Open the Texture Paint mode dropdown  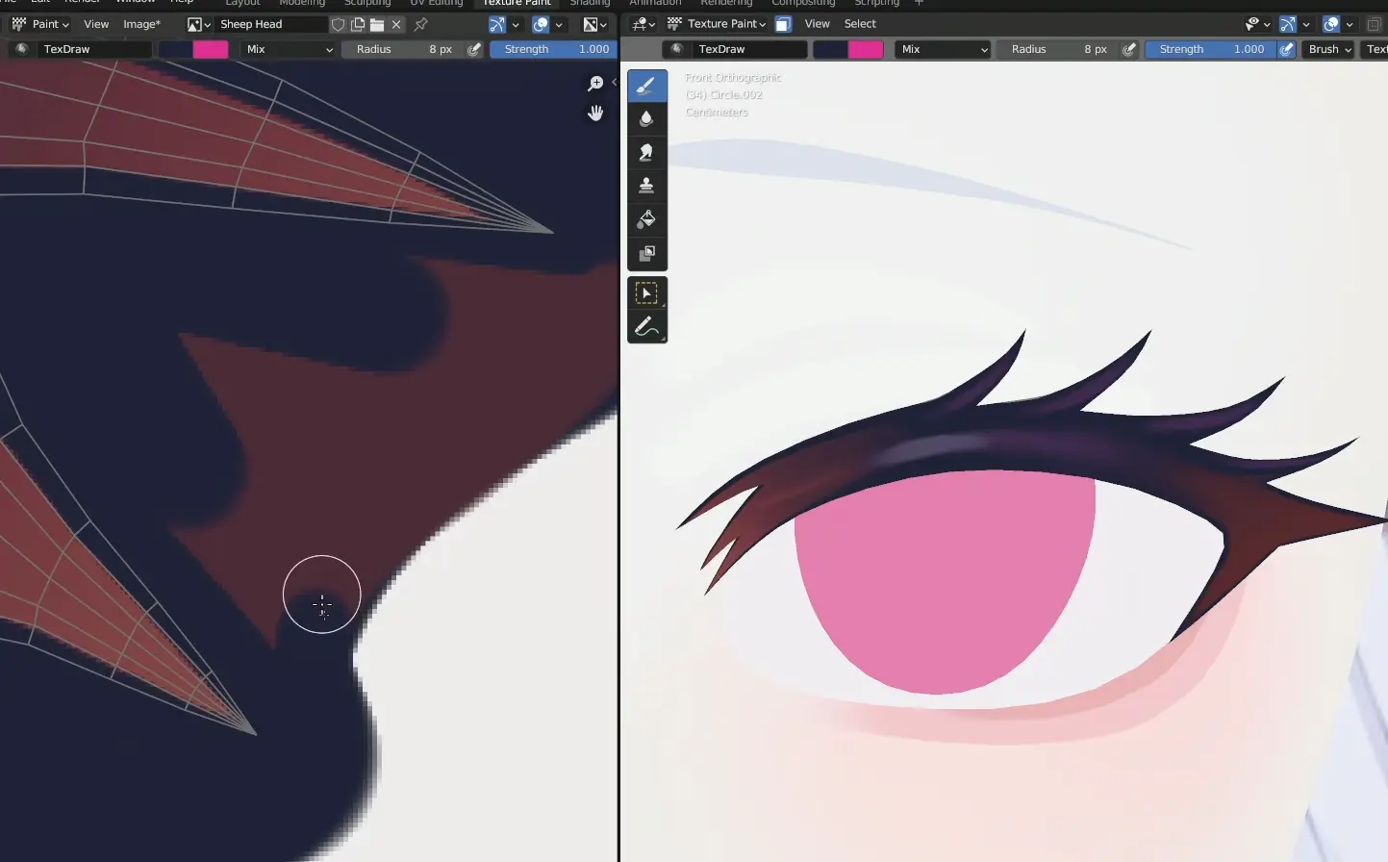[x=717, y=24]
